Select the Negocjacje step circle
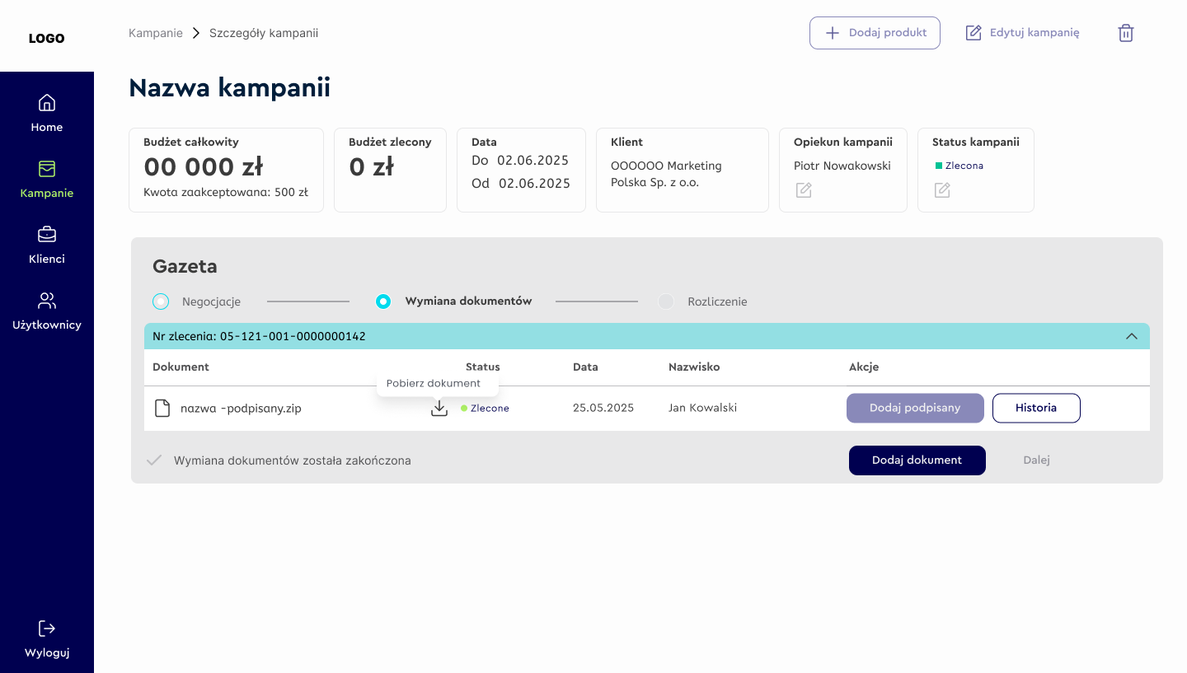1187x673 pixels. [161, 301]
